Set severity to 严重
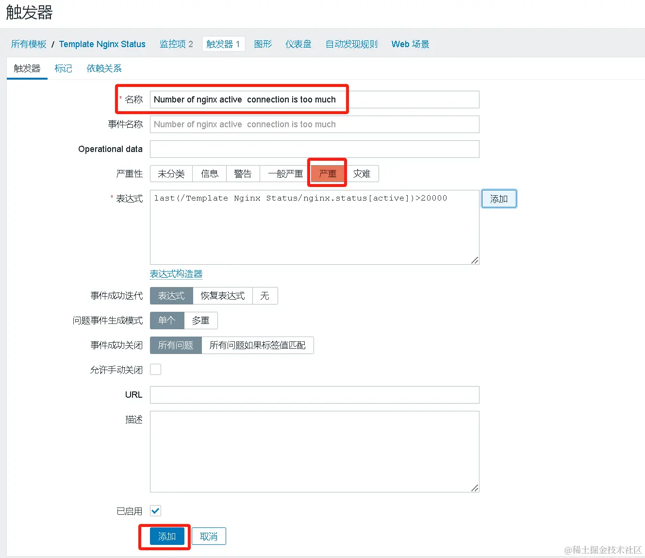The height and width of the screenshot is (558, 645). click(328, 174)
